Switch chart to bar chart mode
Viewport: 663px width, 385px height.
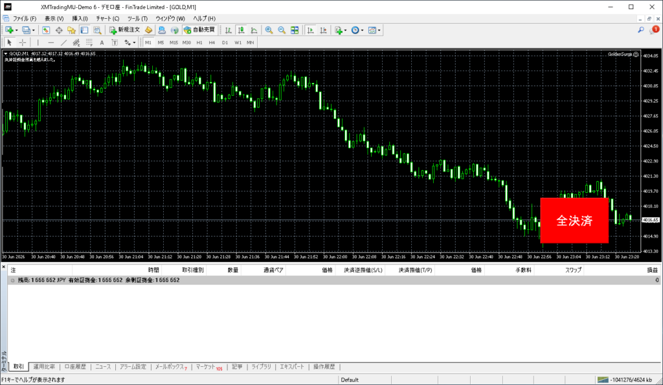[x=229, y=30]
